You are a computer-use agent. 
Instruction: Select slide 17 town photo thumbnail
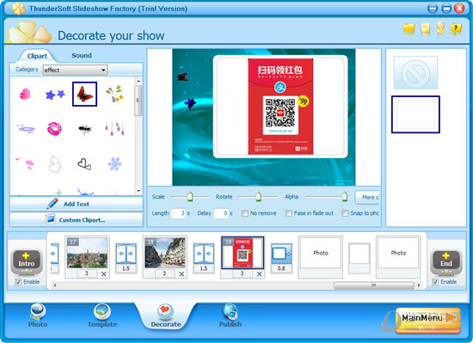[87, 253]
